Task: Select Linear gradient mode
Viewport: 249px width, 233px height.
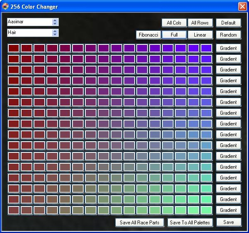Action: (x=200, y=35)
